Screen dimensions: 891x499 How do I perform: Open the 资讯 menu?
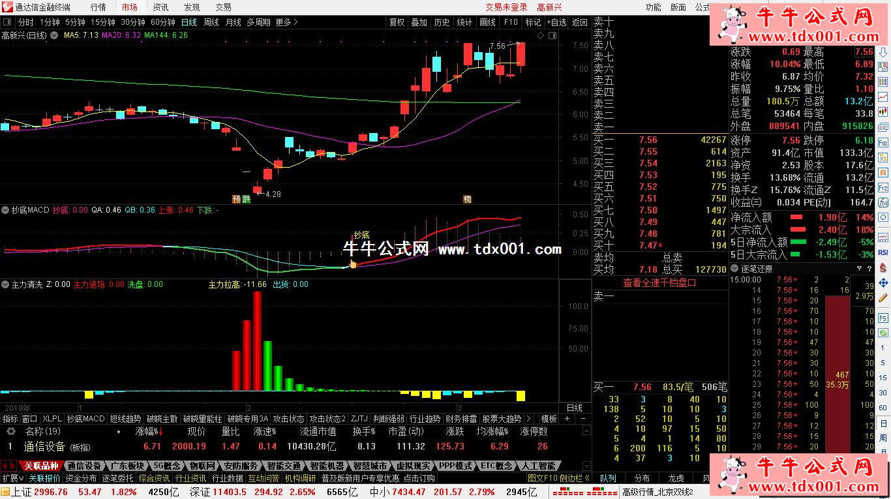coord(160,7)
